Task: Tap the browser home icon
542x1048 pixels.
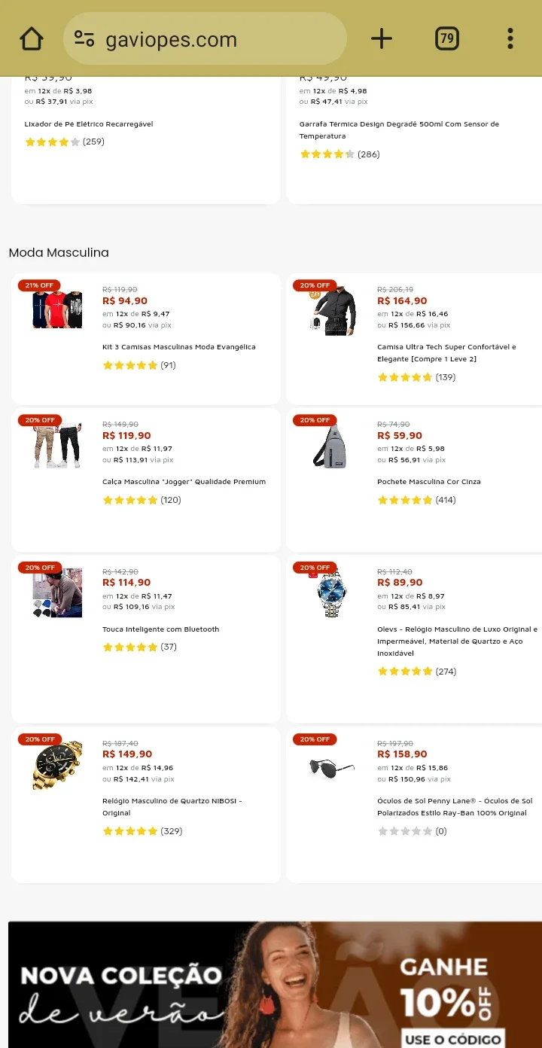Action: point(32,38)
